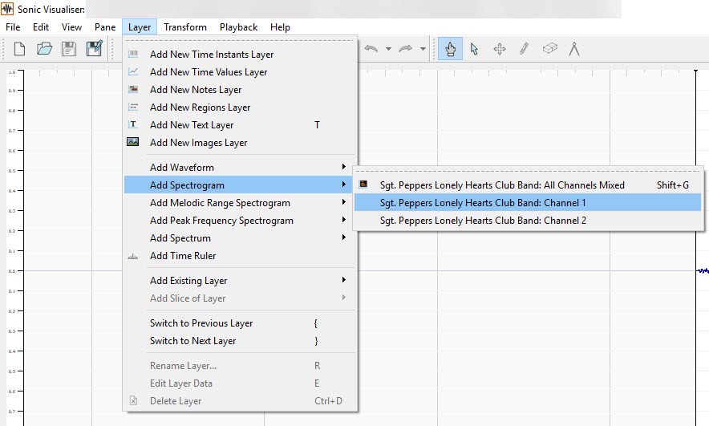Expand the Add Waveform submenu
Screen dimensions: 709x426
(x=239, y=168)
